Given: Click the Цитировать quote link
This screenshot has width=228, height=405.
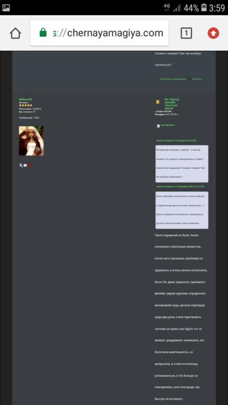Looking at the screenshot, I should coord(168,125).
